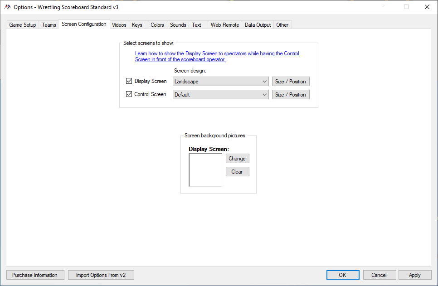Viewport: 438px width, 286px height.
Task: Switch to the Game Setup tab
Action: 23,25
